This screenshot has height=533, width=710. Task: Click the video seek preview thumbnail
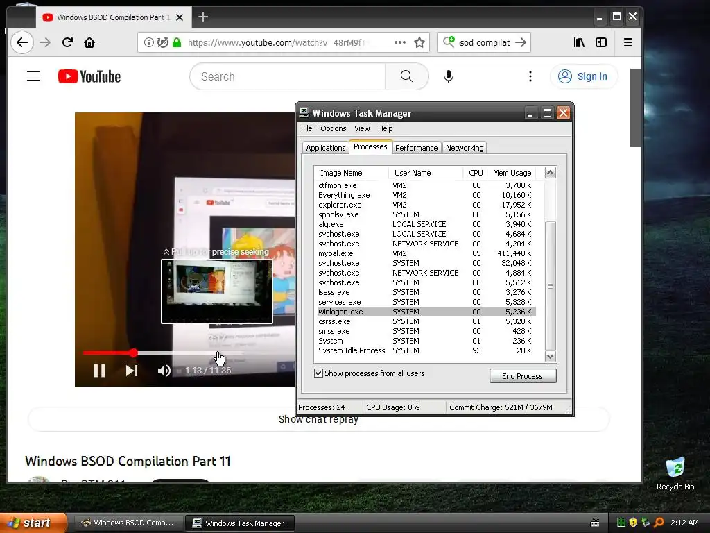(217, 291)
